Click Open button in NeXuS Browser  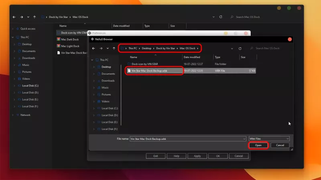(258, 145)
